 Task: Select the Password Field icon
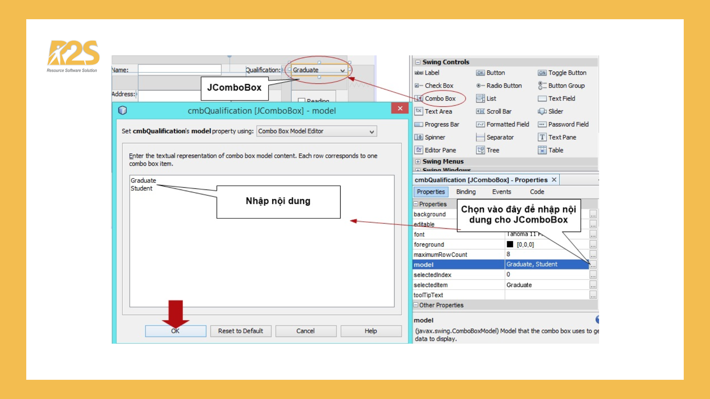point(542,125)
